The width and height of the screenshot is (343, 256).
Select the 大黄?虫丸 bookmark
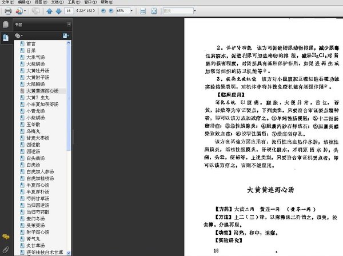[x=38, y=98]
